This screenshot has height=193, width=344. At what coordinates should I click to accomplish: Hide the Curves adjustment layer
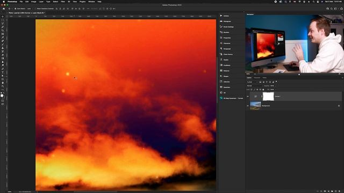(248, 96)
